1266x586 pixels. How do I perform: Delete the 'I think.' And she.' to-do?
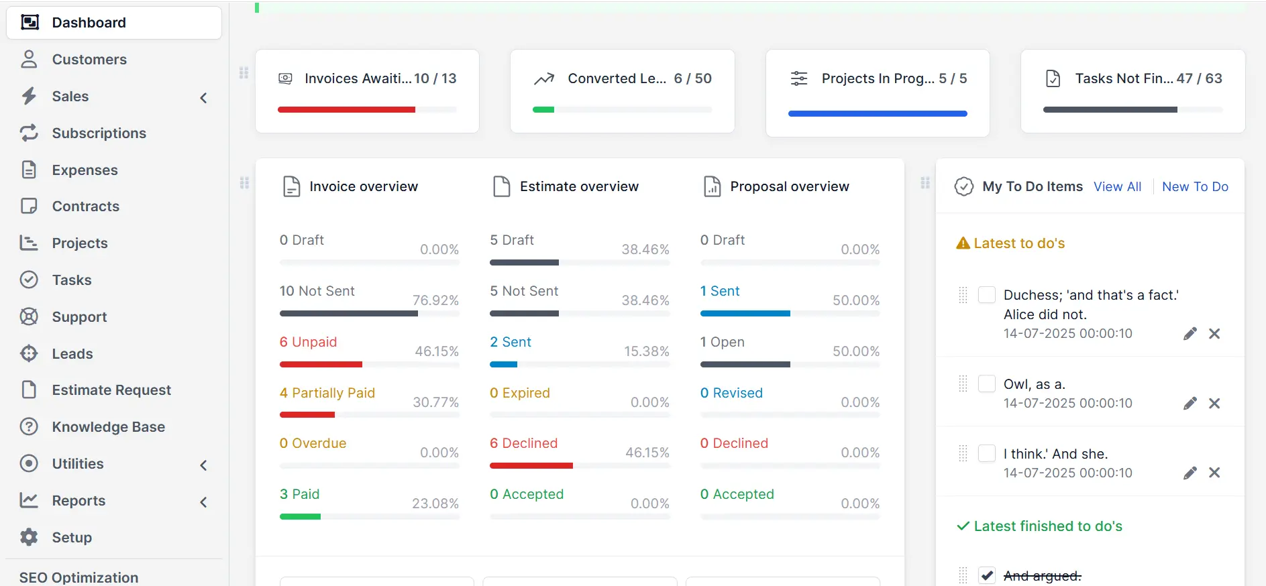point(1214,473)
